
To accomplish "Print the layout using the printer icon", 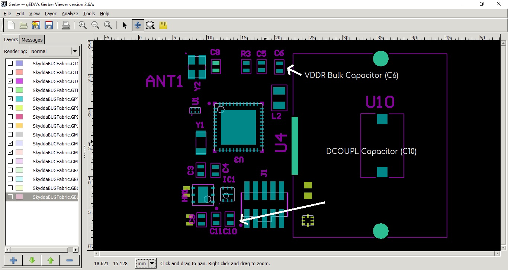I will 66,25.
